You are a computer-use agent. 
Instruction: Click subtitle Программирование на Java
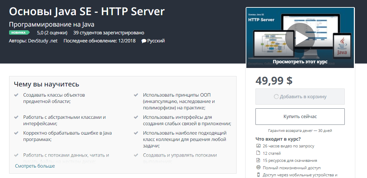click(52, 25)
